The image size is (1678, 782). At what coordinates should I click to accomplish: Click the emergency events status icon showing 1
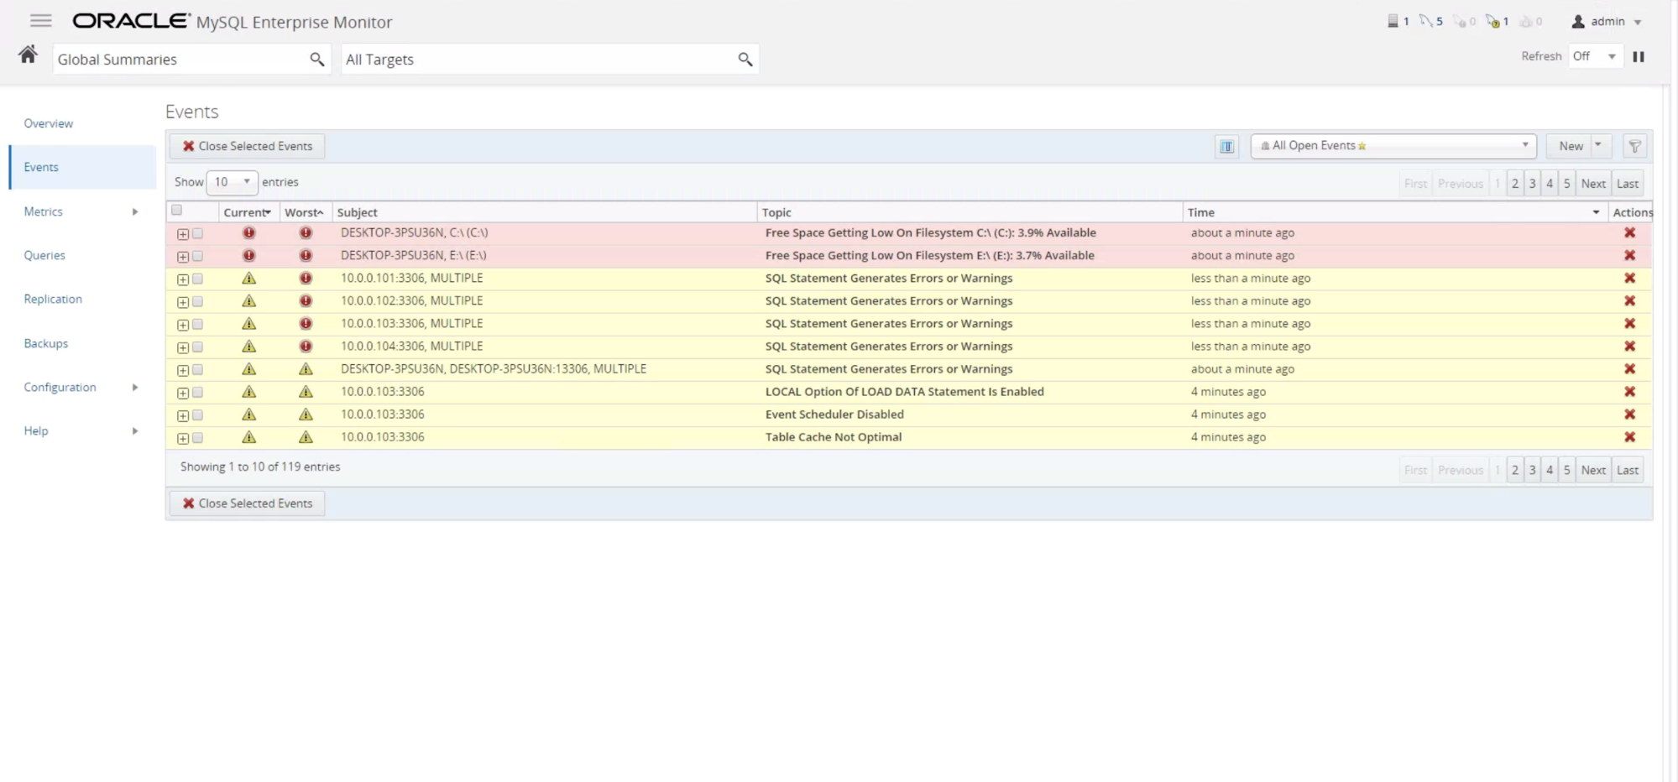click(1492, 21)
